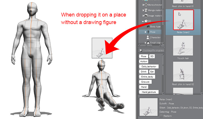
Task: Click the Character icon in tree
Action: pyautogui.click(x=148, y=37)
